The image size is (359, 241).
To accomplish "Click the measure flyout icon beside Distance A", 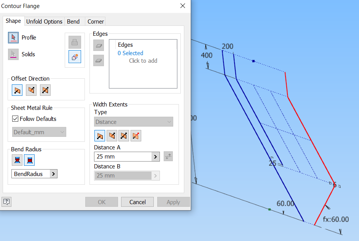I will [x=168, y=156].
